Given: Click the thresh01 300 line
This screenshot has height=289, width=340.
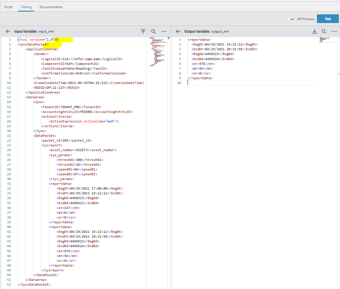Looking at the screenshot, I should [x=80, y=160].
